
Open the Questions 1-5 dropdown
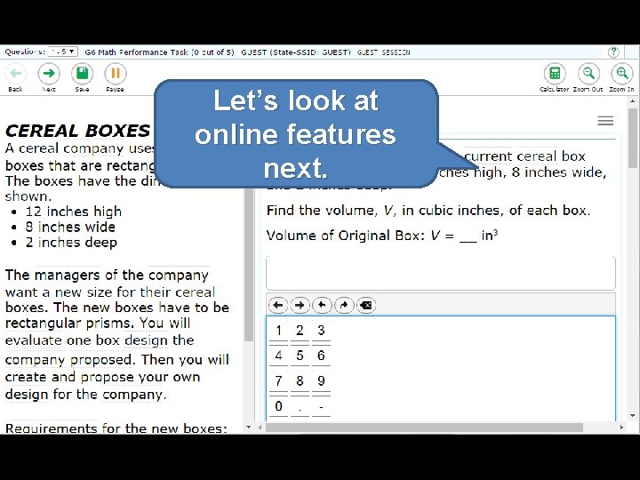[x=62, y=52]
